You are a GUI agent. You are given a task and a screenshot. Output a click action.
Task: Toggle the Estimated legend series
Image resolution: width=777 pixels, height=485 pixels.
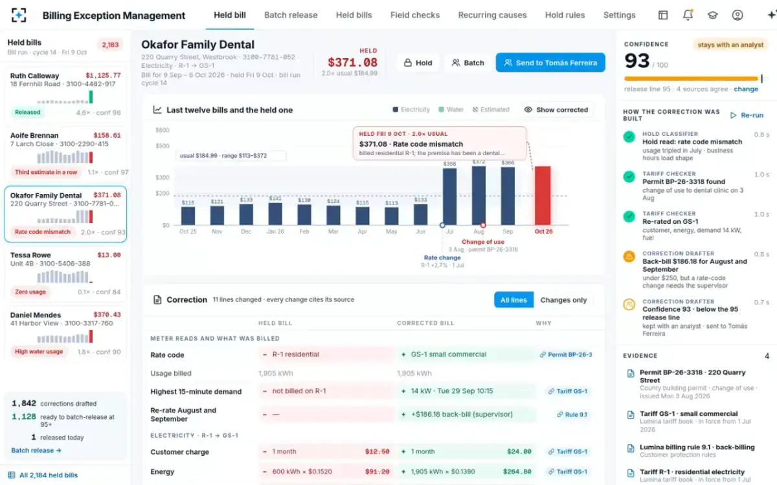click(491, 110)
